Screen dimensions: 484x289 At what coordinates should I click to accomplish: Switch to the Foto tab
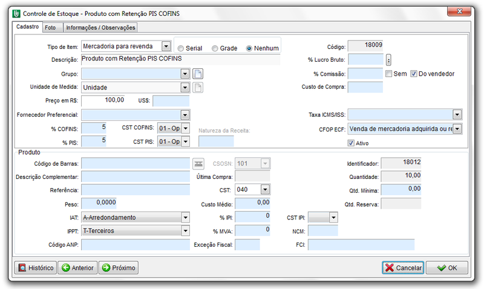(x=50, y=27)
